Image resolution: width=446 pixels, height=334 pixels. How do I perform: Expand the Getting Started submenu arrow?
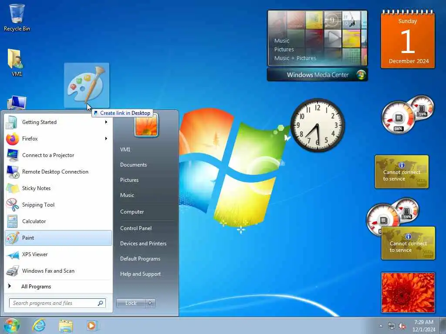106,122
